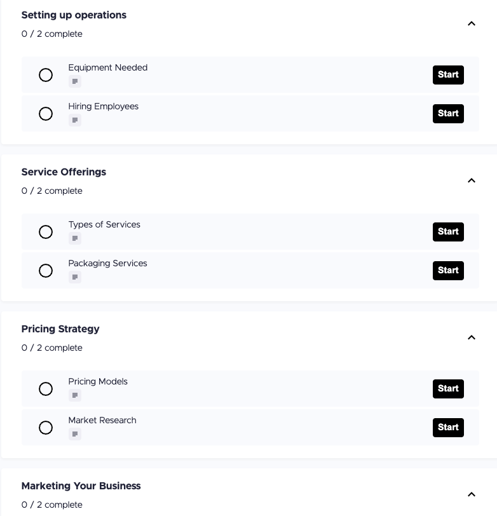Start the Pricing Models lesson

tap(448, 389)
